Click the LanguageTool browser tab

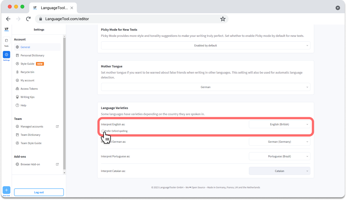(x=53, y=8)
